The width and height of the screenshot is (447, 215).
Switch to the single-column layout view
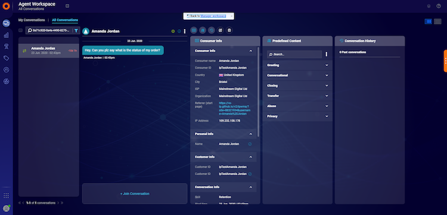pos(437,21)
